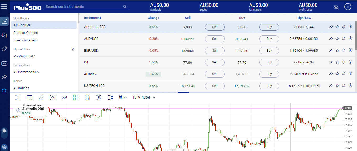This screenshot has width=357, height=151.
Task: Expand chart to fullscreen
Action: [18, 98]
